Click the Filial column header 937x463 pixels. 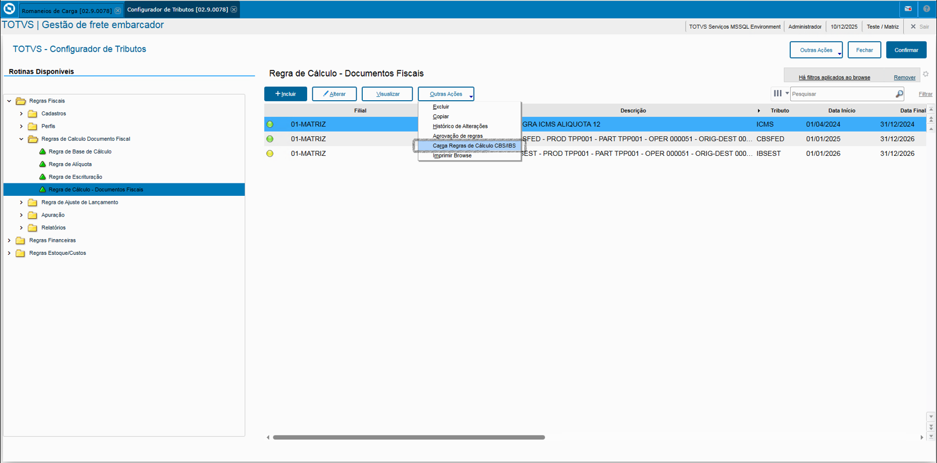pyautogui.click(x=360, y=111)
